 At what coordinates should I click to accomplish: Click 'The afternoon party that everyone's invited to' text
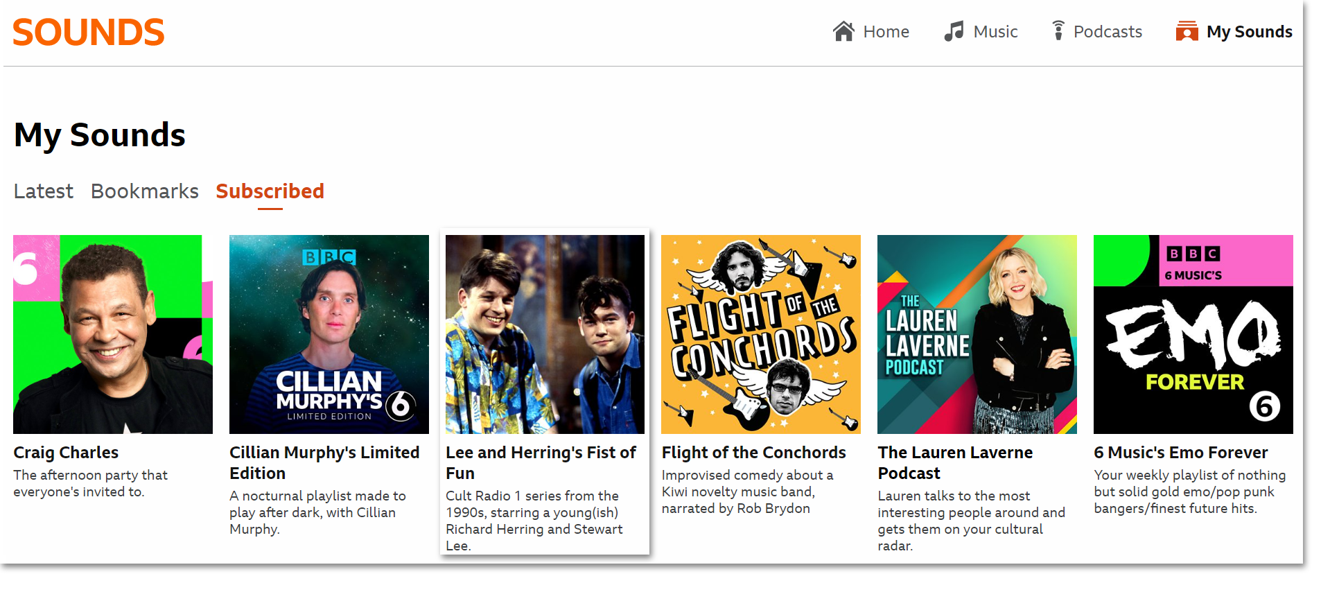[x=90, y=483]
